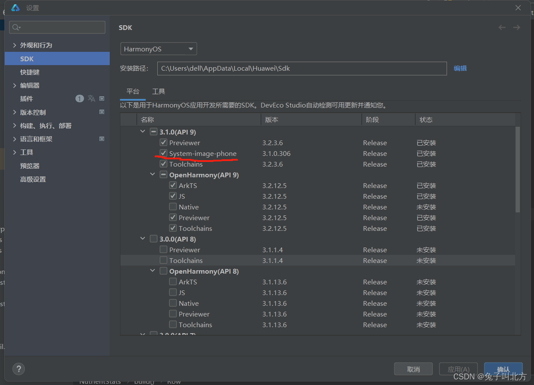Click the settings search input field
The image size is (534, 385).
(x=57, y=27)
